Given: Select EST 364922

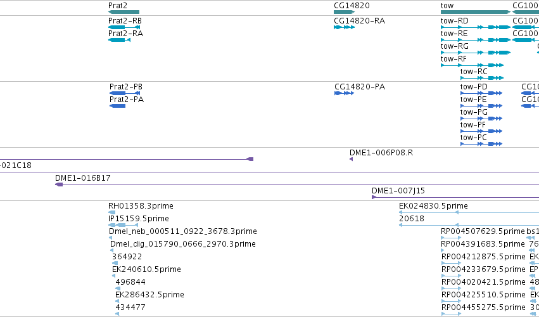Looking at the screenshot, I should click(x=115, y=263).
